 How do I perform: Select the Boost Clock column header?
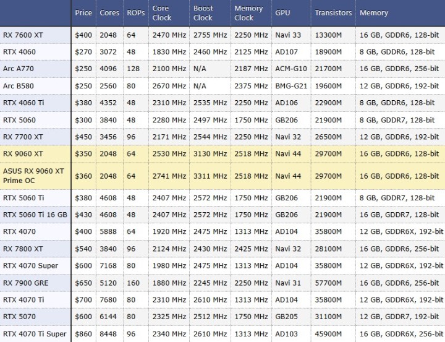click(x=203, y=13)
